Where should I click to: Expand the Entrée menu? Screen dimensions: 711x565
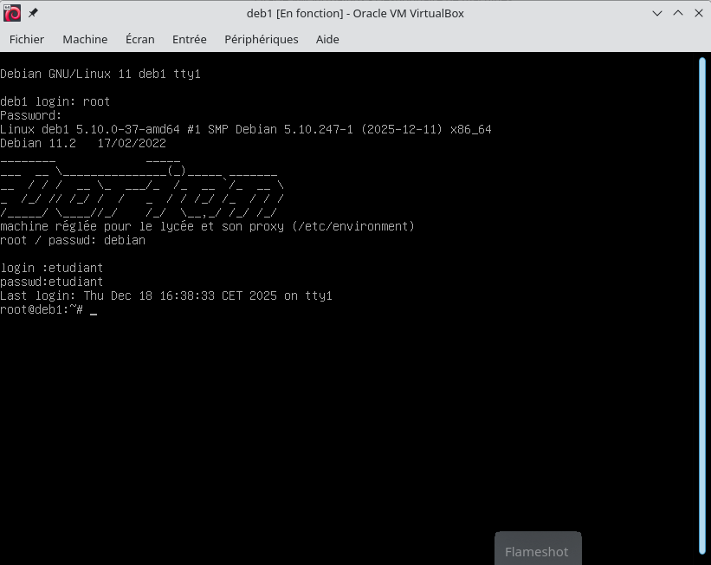[x=189, y=39]
